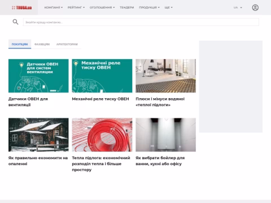Open the white boiler thumbnail
This screenshot has width=271, height=203.
(165, 135)
